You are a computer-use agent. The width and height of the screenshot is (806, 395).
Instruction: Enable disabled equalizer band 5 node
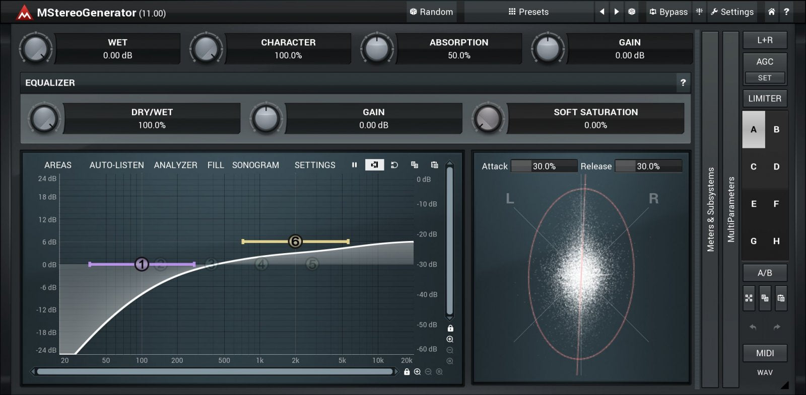coord(312,264)
